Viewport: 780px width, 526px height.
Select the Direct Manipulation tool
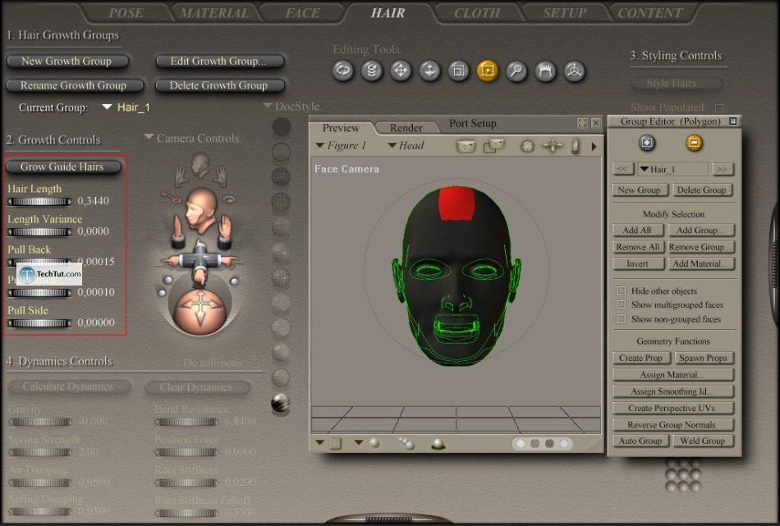tap(574, 71)
